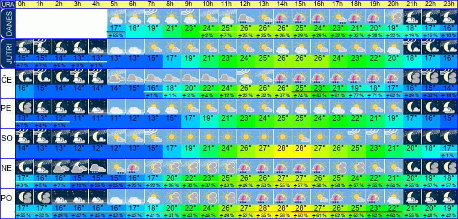Screen dimensions: 458x219
Task: Click the PE 23h moon icon
Action: [x=448, y=107]
